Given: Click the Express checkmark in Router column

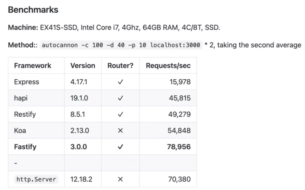Looking at the screenshot, I should (120, 82).
